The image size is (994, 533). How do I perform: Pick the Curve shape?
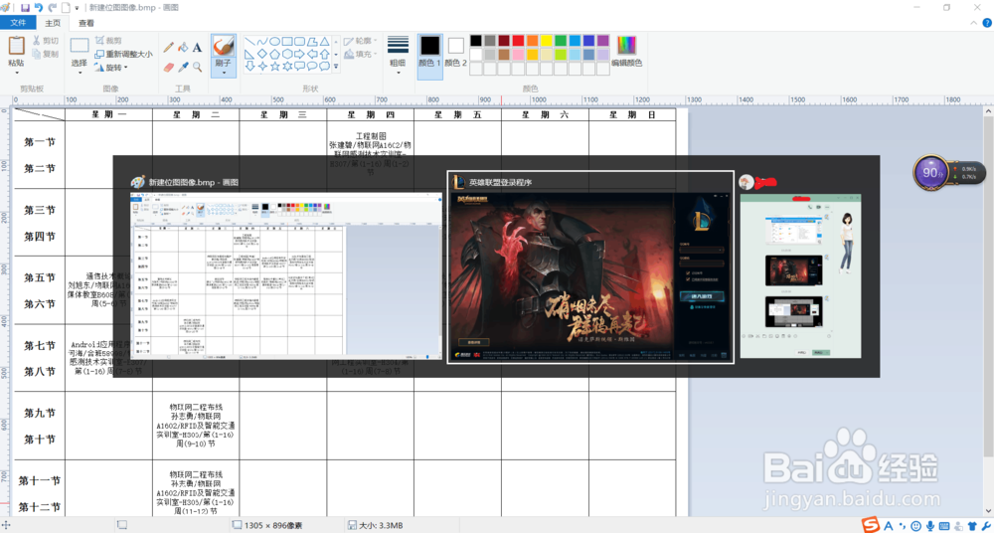262,41
